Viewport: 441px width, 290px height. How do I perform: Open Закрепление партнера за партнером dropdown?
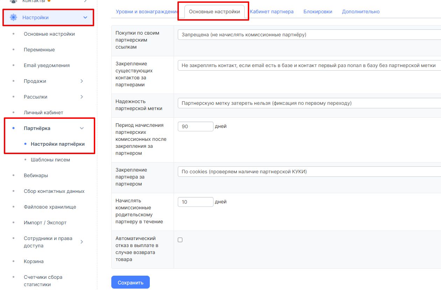309,172
